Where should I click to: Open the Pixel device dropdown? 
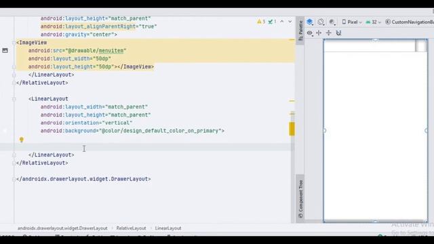click(x=352, y=22)
